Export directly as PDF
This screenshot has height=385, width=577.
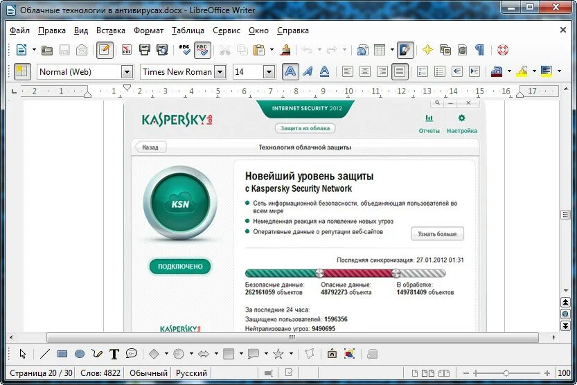click(127, 50)
